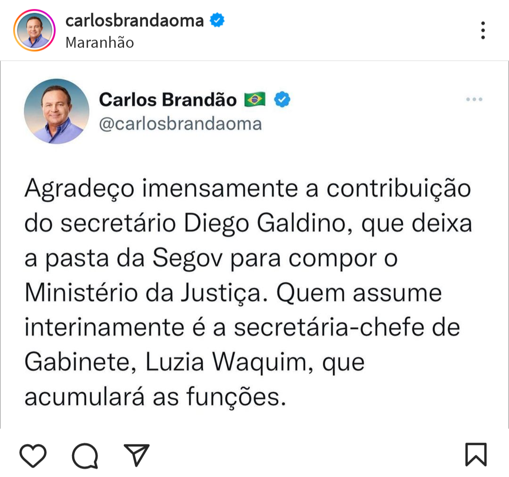Open comments via the speech bubble icon

85,456
